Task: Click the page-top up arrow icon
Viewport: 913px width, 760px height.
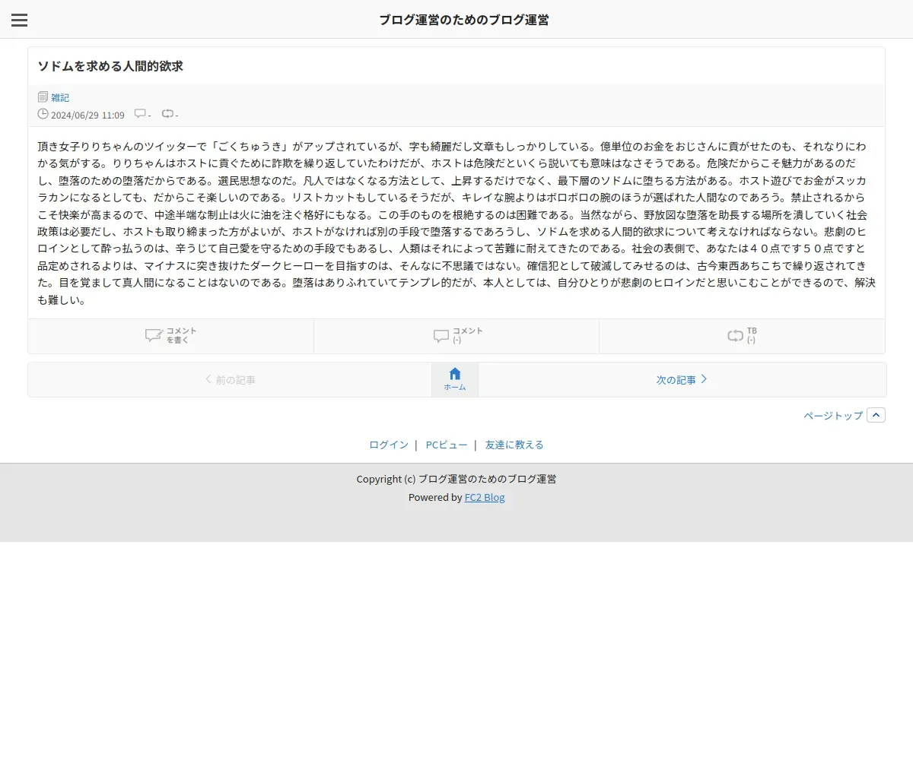Action: click(876, 415)
